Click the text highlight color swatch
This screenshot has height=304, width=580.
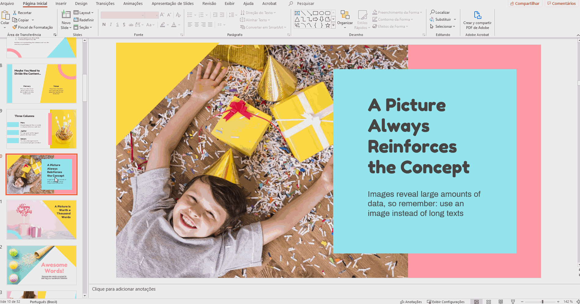163,24
